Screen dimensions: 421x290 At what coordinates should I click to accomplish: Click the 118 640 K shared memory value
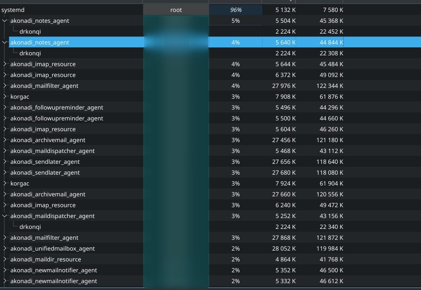pos(330,162)
